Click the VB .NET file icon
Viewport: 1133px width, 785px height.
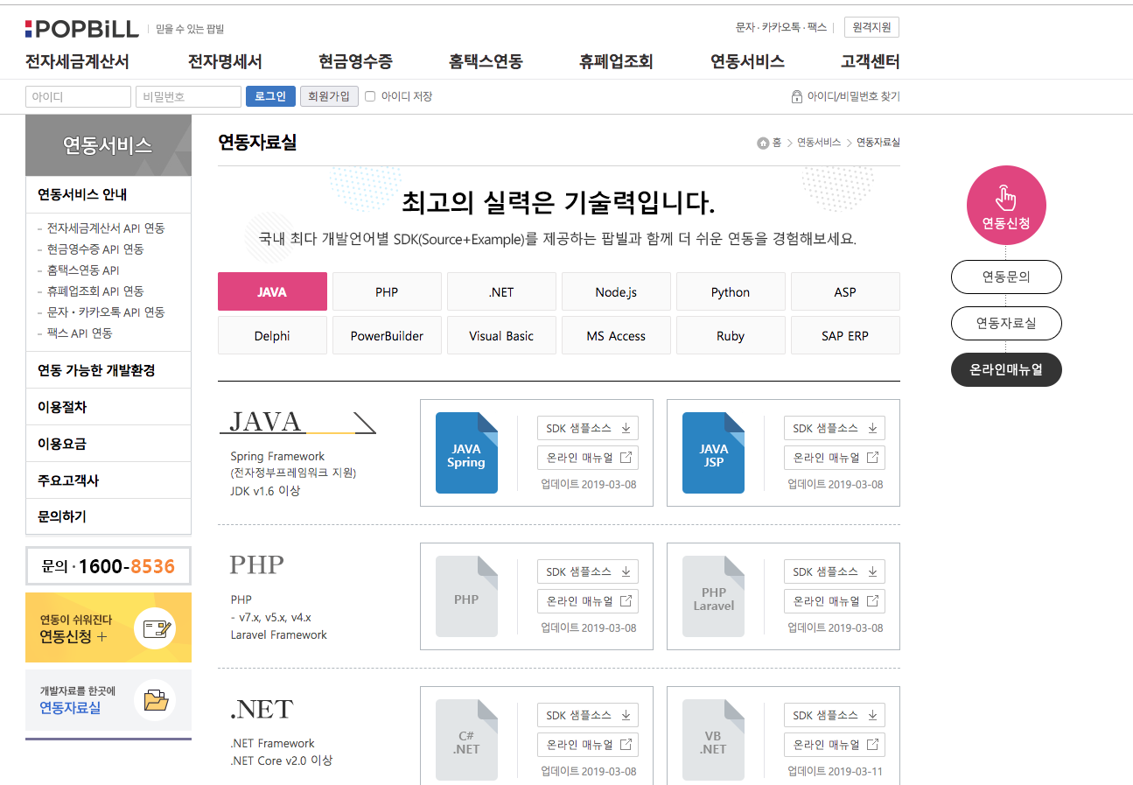(713, 739)
